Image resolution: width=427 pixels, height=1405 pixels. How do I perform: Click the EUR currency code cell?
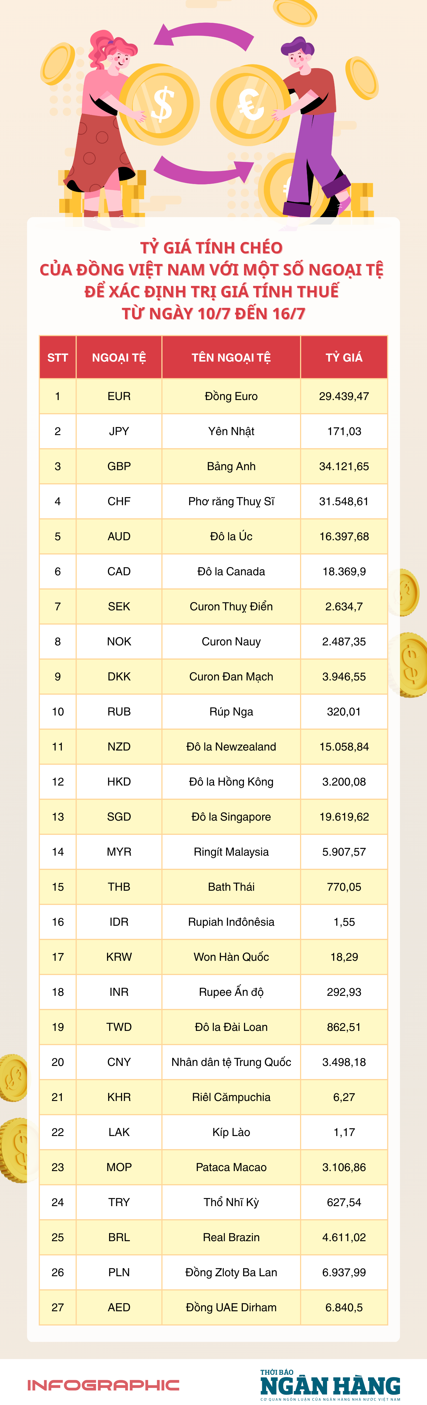[x=119, y=397]
